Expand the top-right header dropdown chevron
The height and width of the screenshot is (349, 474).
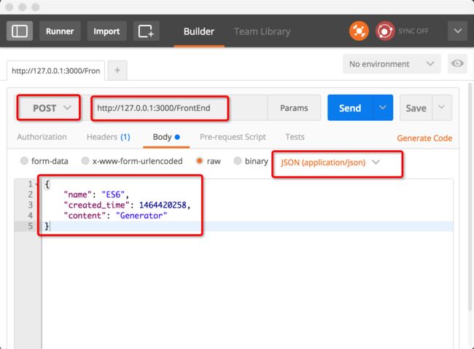[458, 31]
